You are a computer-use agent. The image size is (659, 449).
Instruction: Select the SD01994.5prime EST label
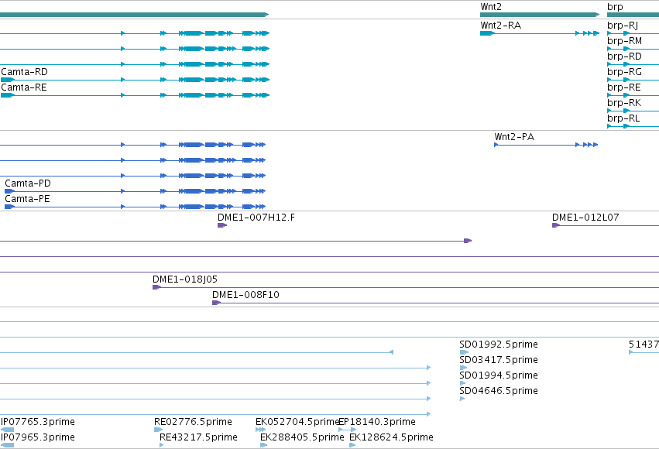pos(499,375)
